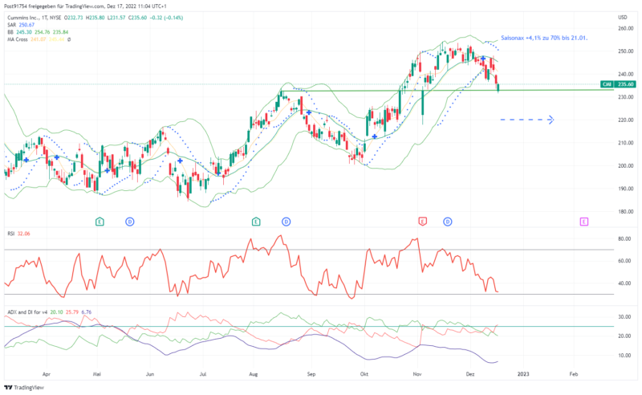
Task: Click the green earnings marker near Mai
Action: click(x=100, y=221)
